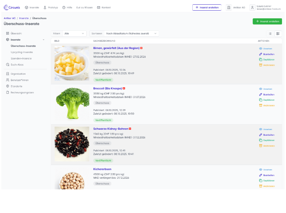Screen dimensions: 286x213
Task: Click the Anliker AG building icon
Action: (x=229, y=7)
